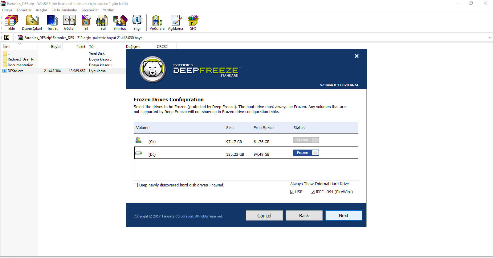Click the Size column header in drives table
The image size is (493, 258).
[x=230, y=128]
